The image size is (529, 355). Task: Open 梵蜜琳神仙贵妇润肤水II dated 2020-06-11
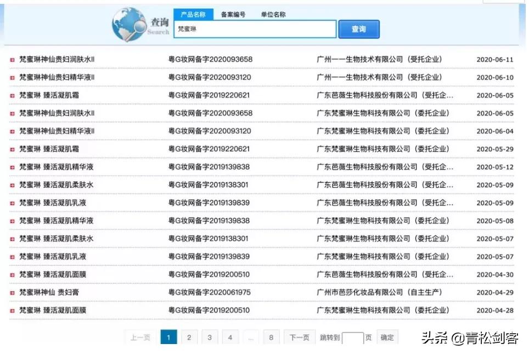tap(57, 59)
